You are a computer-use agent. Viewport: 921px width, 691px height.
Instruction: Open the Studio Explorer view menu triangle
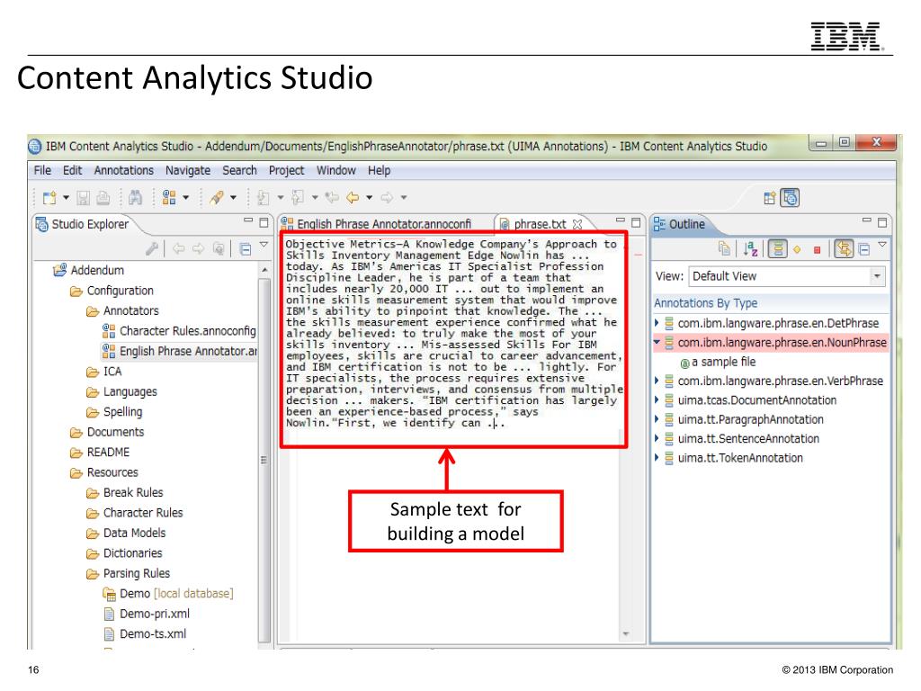pos(264,245)
